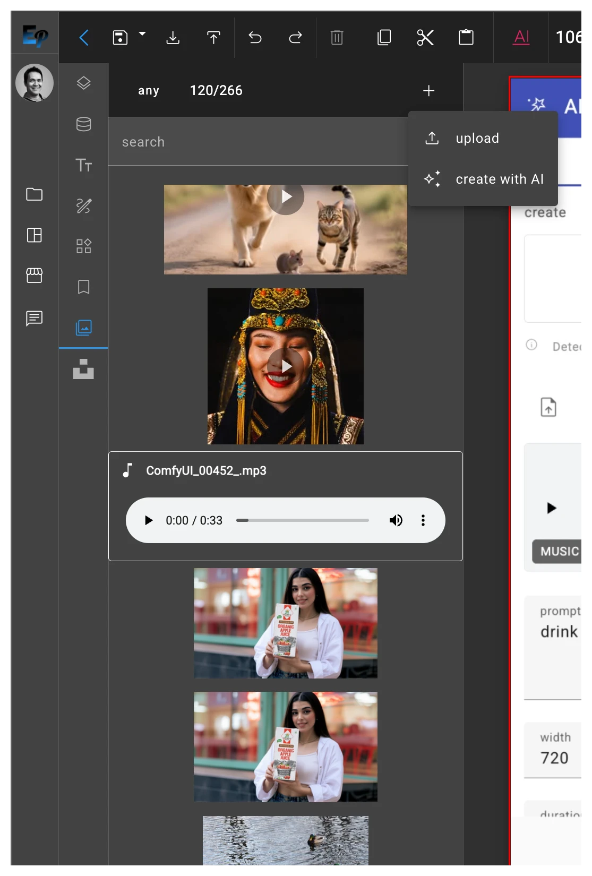Redo the last action
The image size is (592, 876).
(296, 38)
